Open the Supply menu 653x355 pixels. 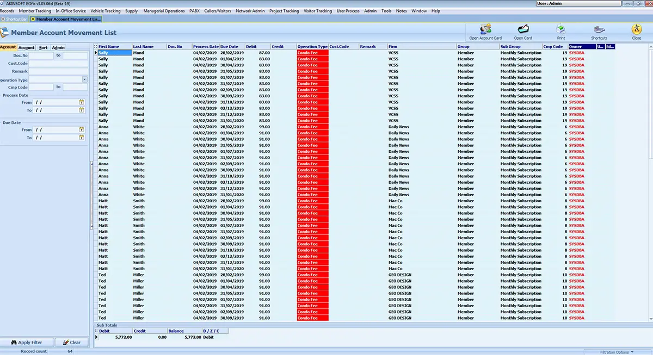tap(131, 11)
